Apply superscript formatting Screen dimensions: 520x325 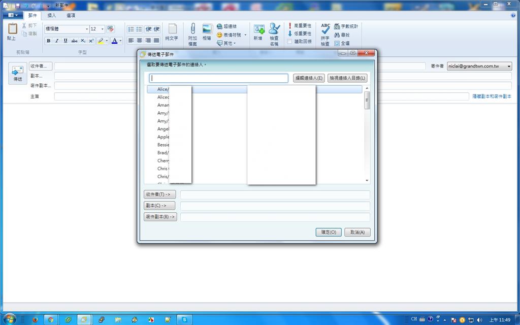[91, 41]
